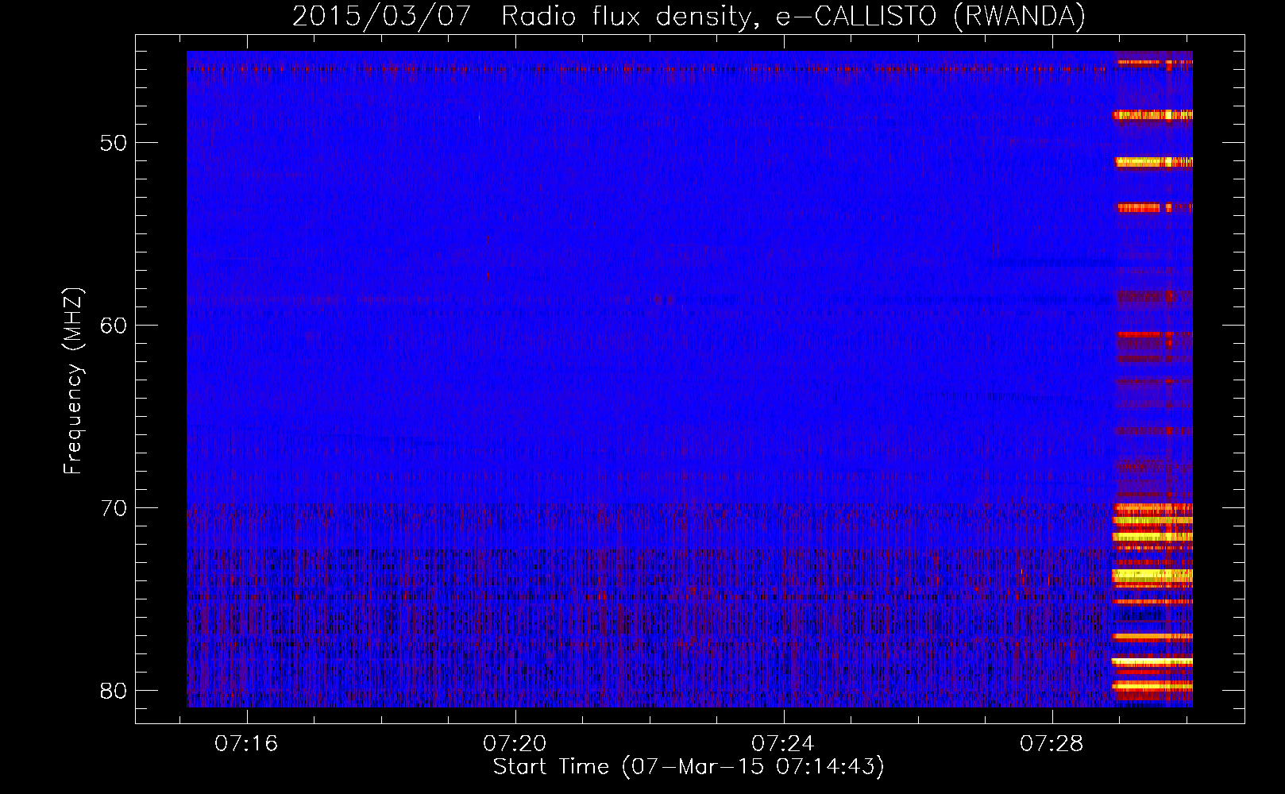Click the plot title "2015/03/07 Radio flux density, e-CALLISTO (RWANDA)"
The height and width of the screenshot is (794, 1285).
point(689,17)
